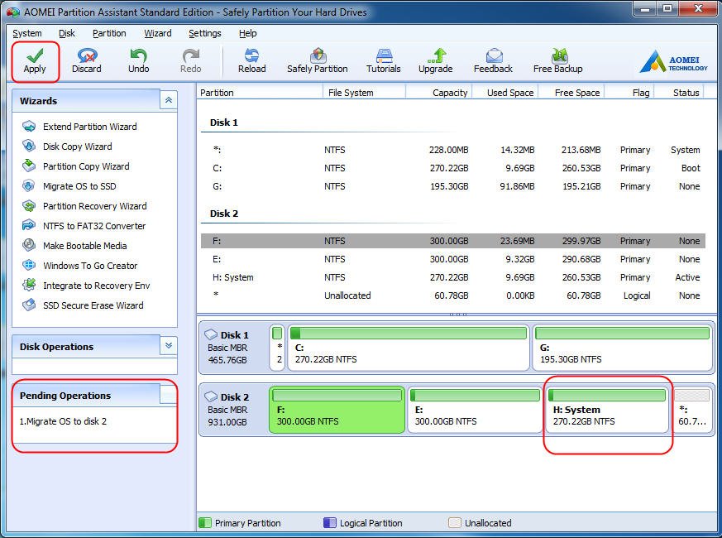Select C: partition block on Disk 1
722x538 pixels.
tap(409, 348)
